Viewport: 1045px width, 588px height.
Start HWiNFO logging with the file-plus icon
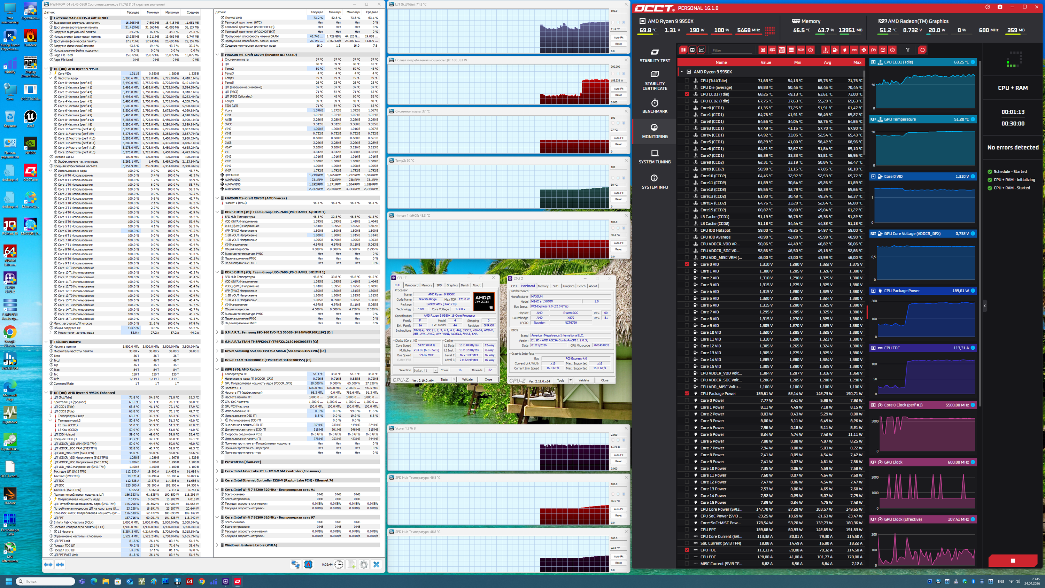(x=351, y=564)
